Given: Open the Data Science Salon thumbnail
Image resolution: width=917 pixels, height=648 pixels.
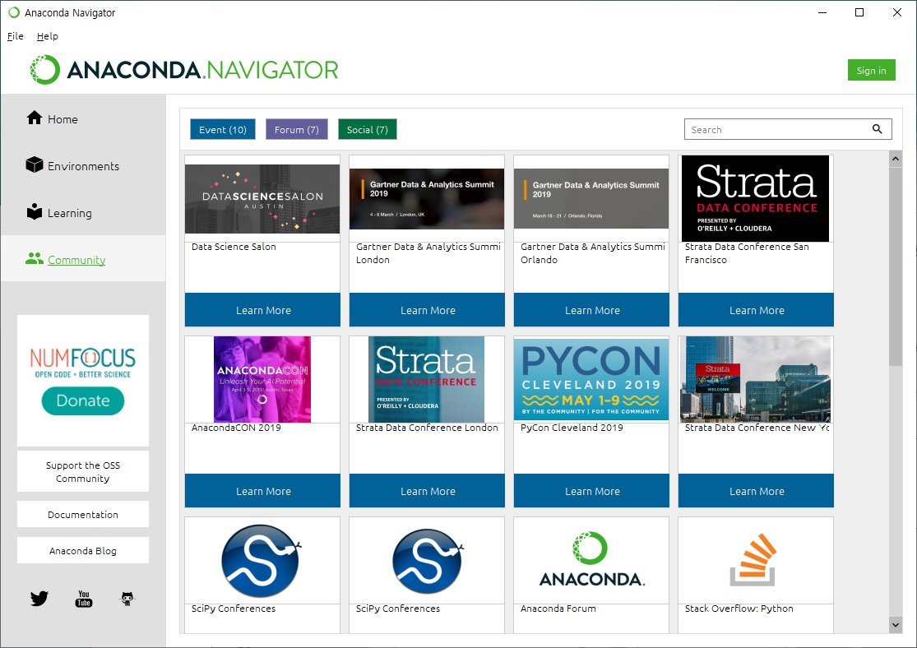Looking at the screenshot, I should click(x=262, y=199).
